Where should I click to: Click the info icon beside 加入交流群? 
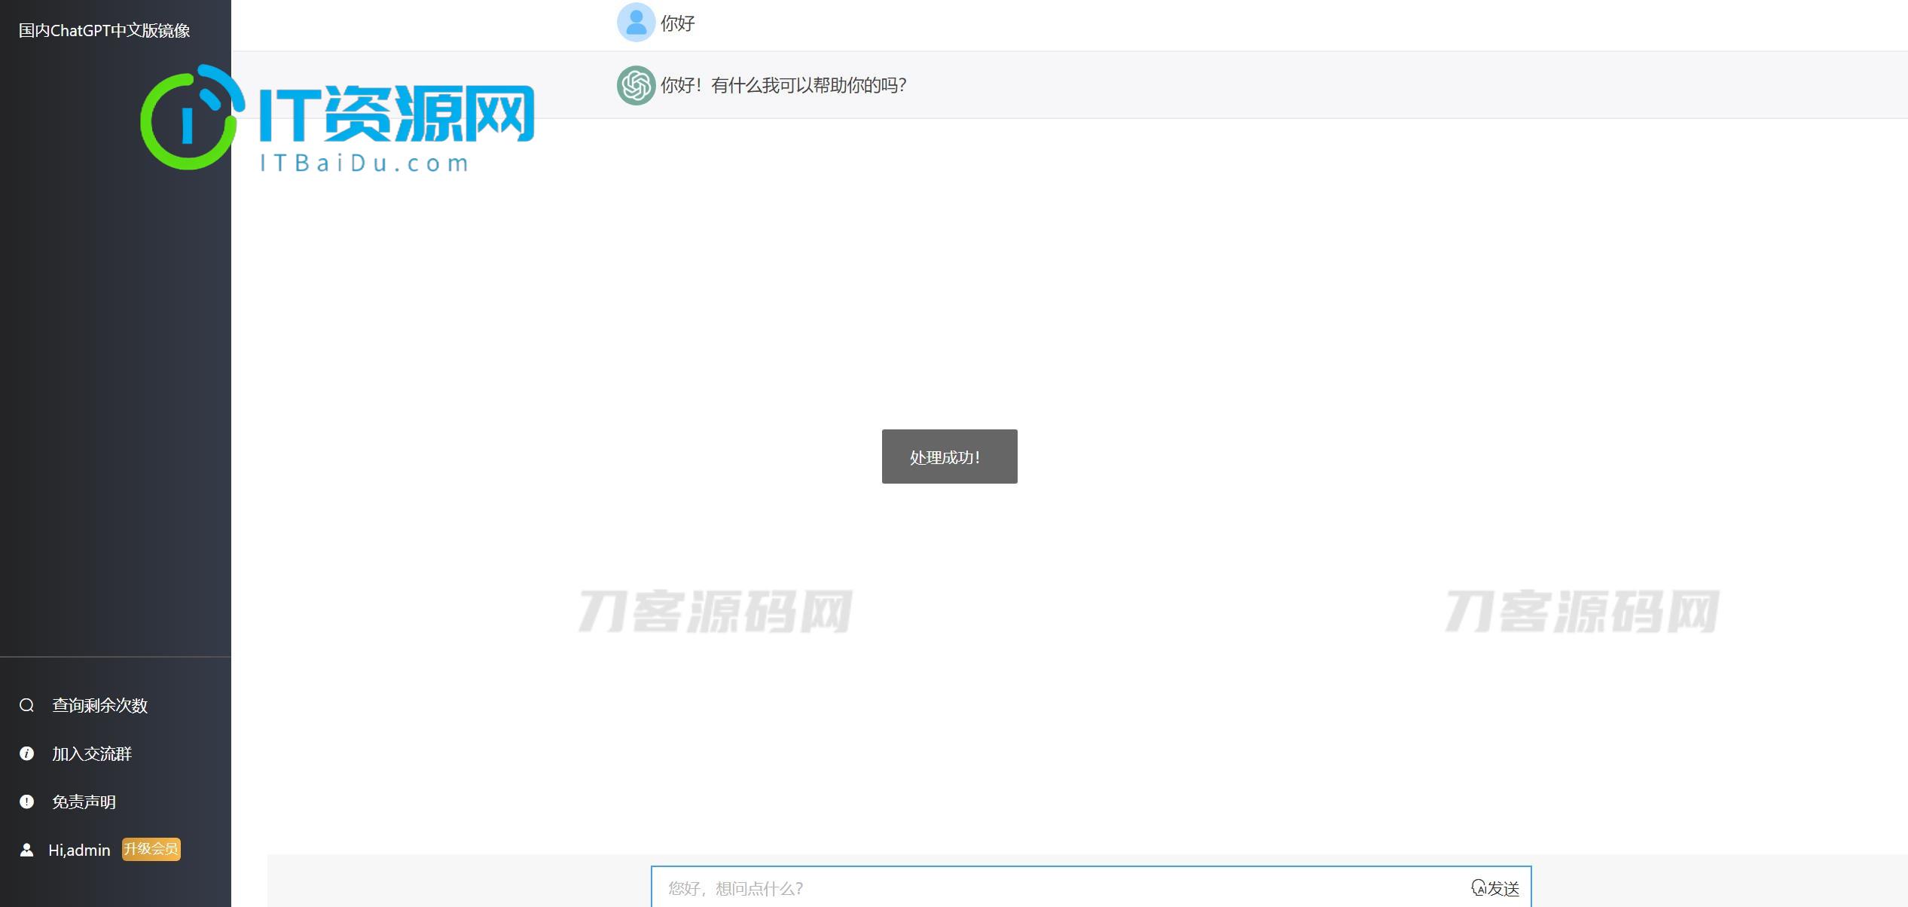point(27,753)
